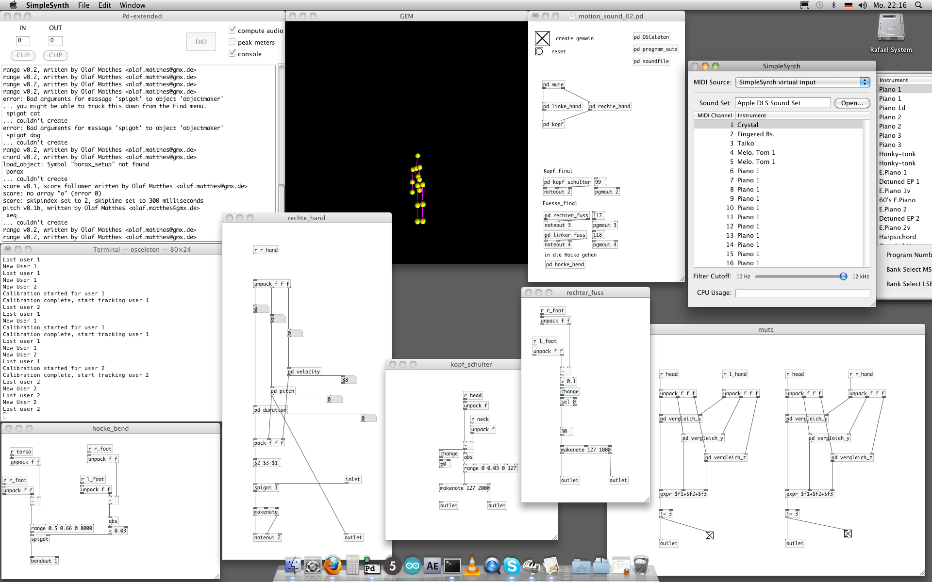Open the Window menu
The height and width of the screenshot is (582, 932).
click(x=133, y=5)
